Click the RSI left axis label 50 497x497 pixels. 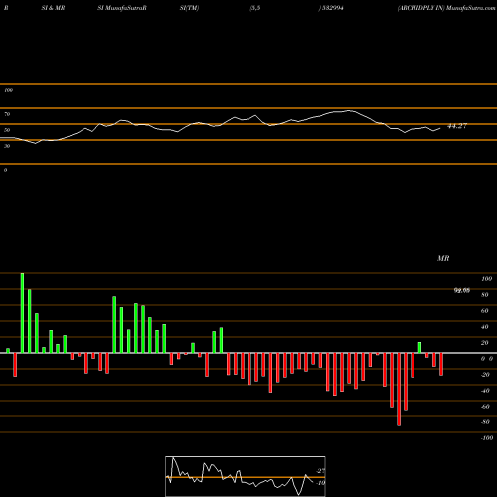pos(7,130)
